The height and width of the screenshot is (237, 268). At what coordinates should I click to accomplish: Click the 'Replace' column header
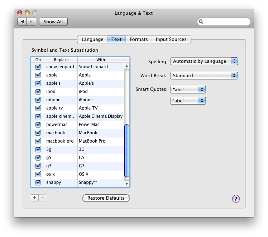(x=61, y=60)
